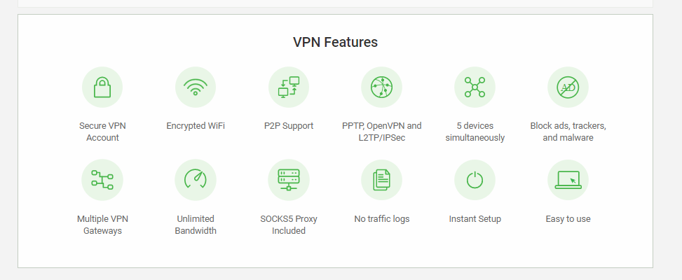Image resolution: width=682 pixels, height=280 pixels.
Task: Click the VPN Features heading
Action: 335,42
